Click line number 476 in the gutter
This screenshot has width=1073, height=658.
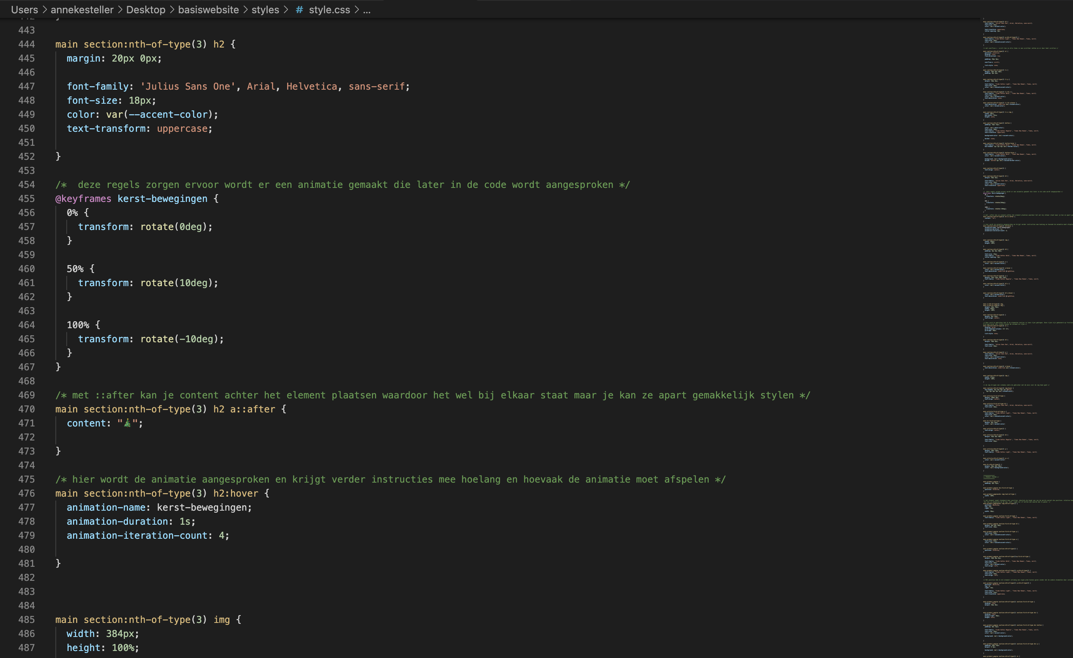click(26, 493)
